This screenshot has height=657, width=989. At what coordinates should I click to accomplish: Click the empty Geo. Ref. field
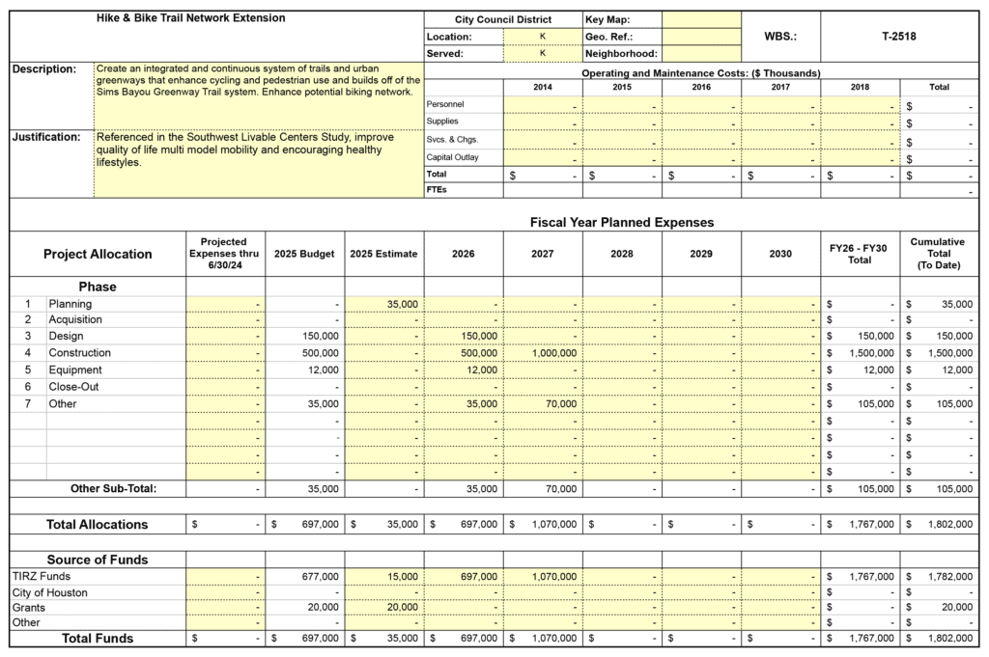pyautogui.click(x=701, y=37)
